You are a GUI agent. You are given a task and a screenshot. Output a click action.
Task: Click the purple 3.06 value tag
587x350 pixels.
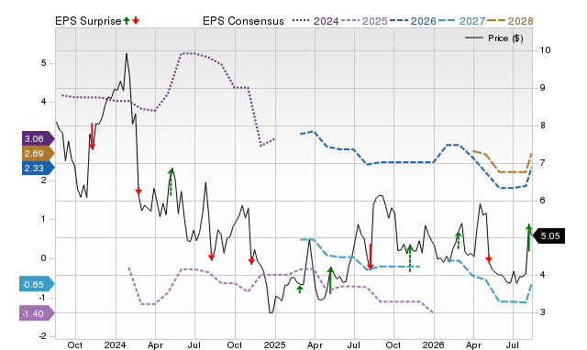[39, 138]
